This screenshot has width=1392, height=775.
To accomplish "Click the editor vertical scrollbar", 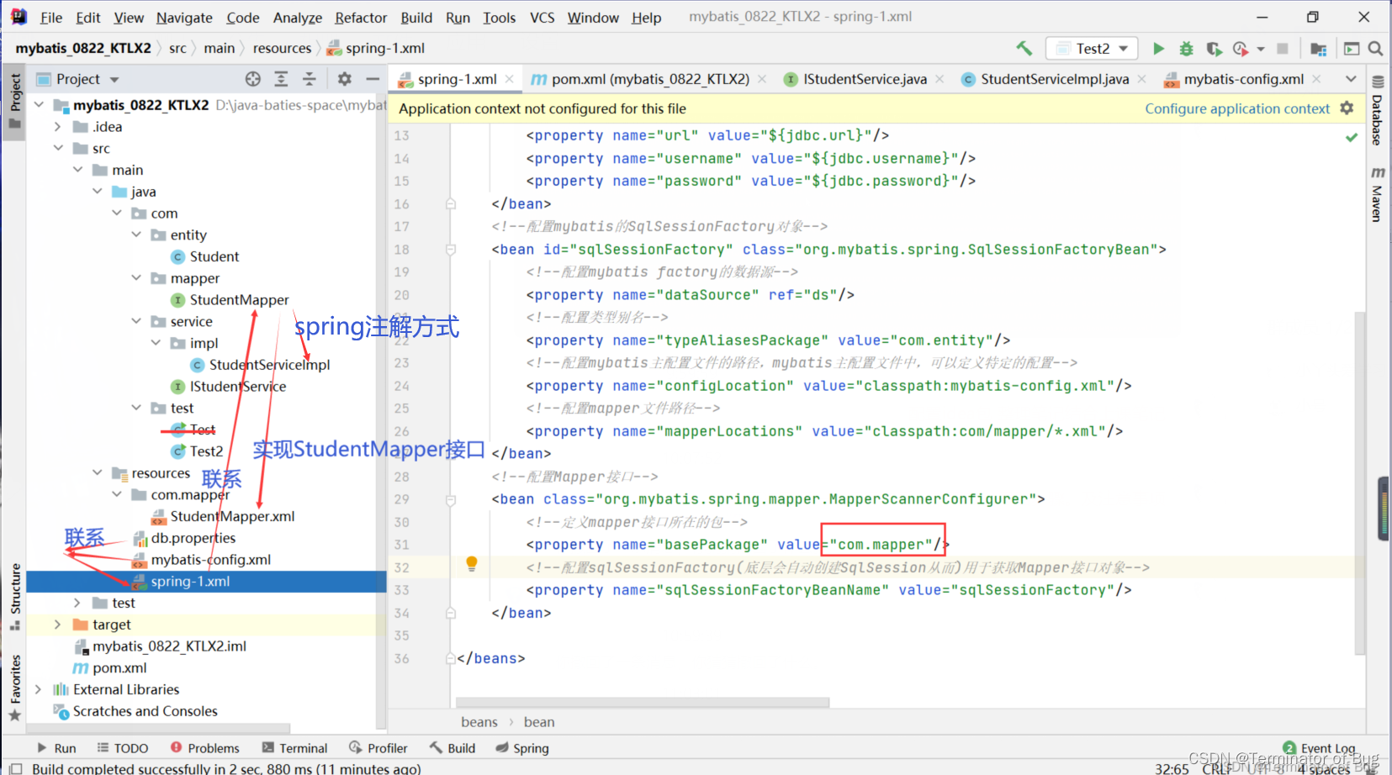I will [1359, 482].
